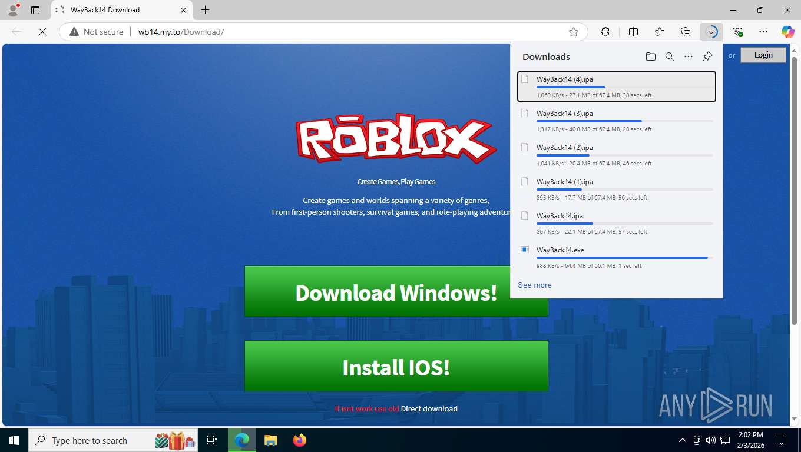Click the Install IOS! button
Viewport: 801px width, 452px height.
396,366
